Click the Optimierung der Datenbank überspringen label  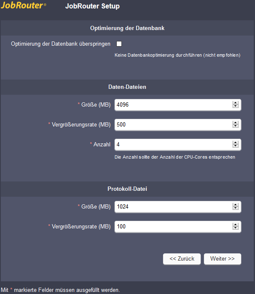[x=61, y=44]
